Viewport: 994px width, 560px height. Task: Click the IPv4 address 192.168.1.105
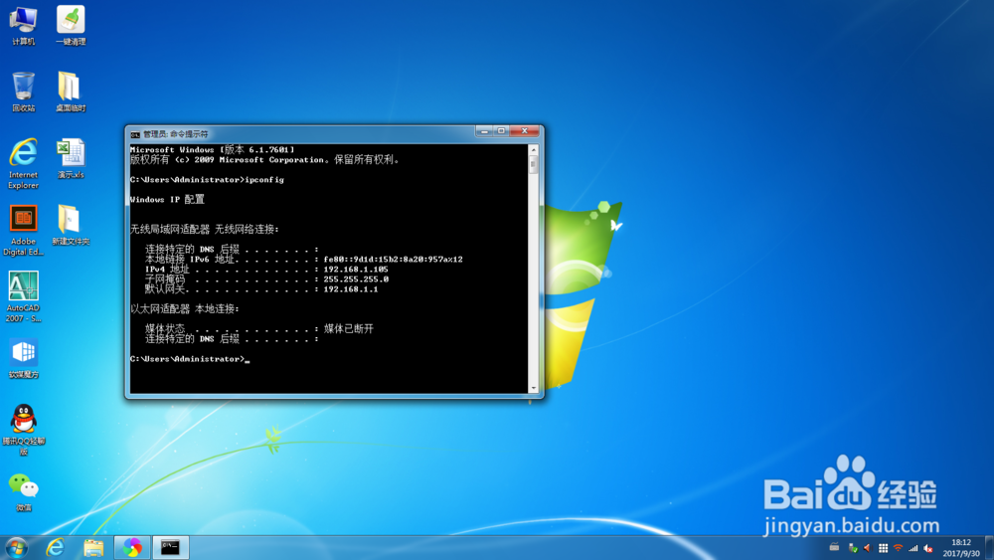pyautogui.click(x=356, y=270)
